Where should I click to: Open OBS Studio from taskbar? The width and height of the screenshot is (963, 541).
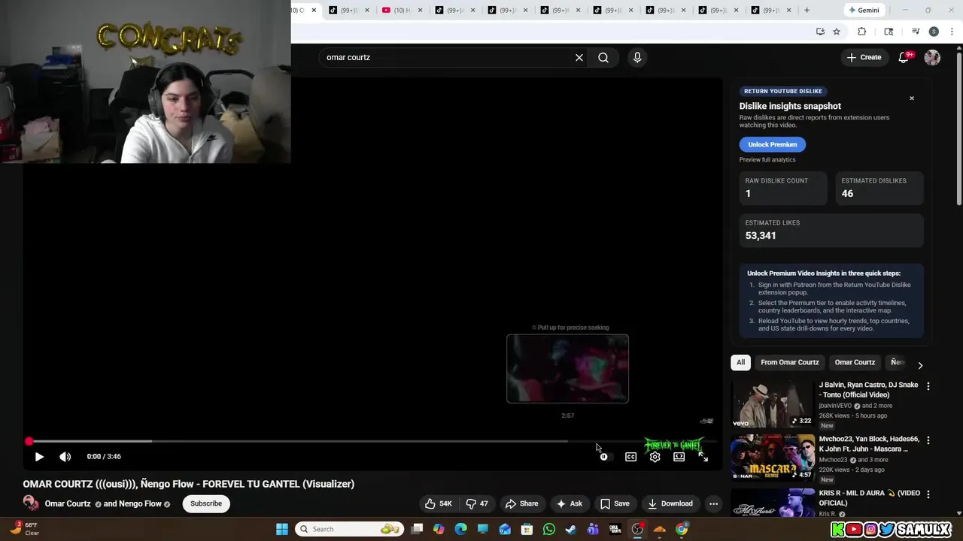point(637,529)
